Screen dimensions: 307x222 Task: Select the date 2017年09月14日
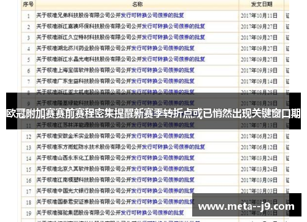point(259,82)
